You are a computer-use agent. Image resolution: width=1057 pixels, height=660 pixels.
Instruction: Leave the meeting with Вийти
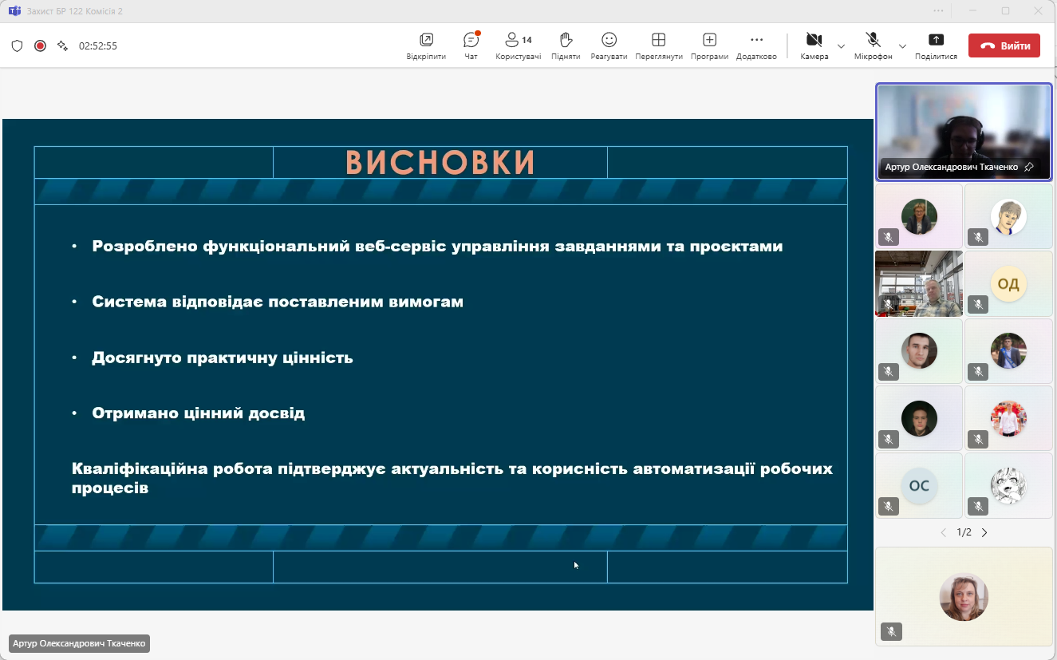click(x=1004, y=45)
